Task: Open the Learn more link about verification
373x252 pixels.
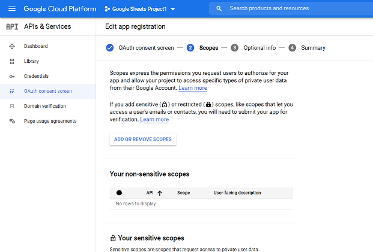Action: 154,119
